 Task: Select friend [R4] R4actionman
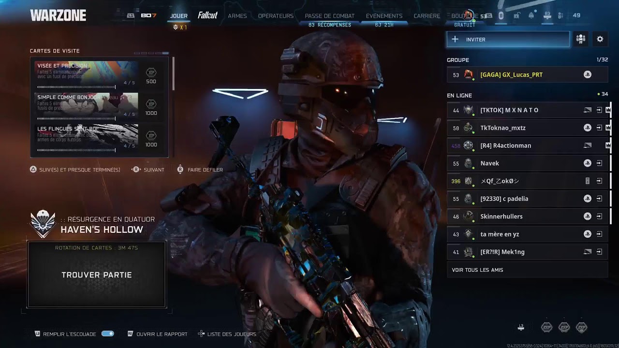click(x=527, y=145)
